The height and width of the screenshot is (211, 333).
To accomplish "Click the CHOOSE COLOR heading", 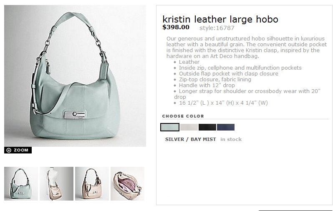I will [x=183, y=116].
